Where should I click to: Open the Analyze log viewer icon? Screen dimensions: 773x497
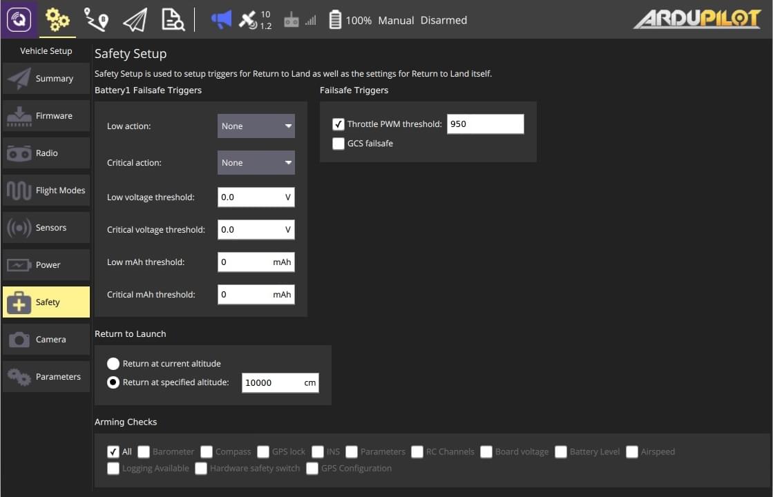click(173, 20)
